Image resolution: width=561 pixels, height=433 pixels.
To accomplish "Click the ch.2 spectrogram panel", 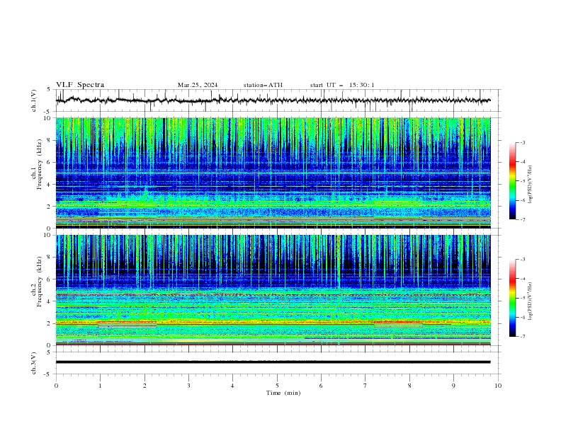I will (x=273, y=290).
